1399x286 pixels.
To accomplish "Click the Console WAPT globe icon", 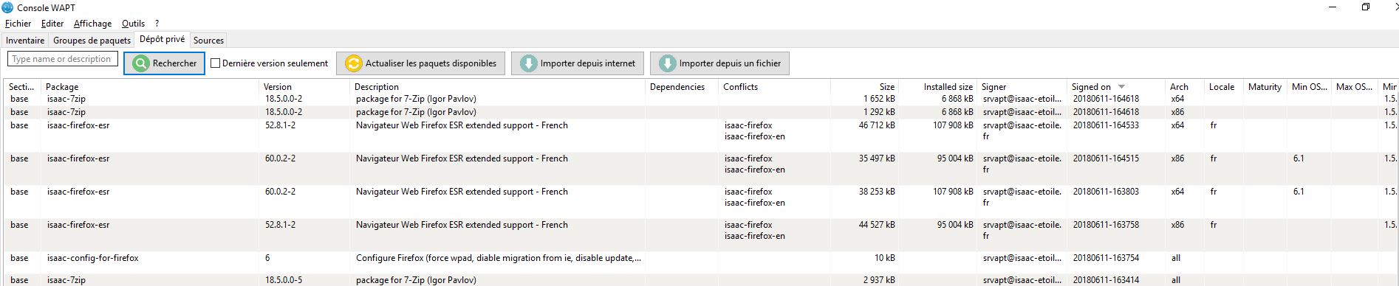I will coord(7,7).
